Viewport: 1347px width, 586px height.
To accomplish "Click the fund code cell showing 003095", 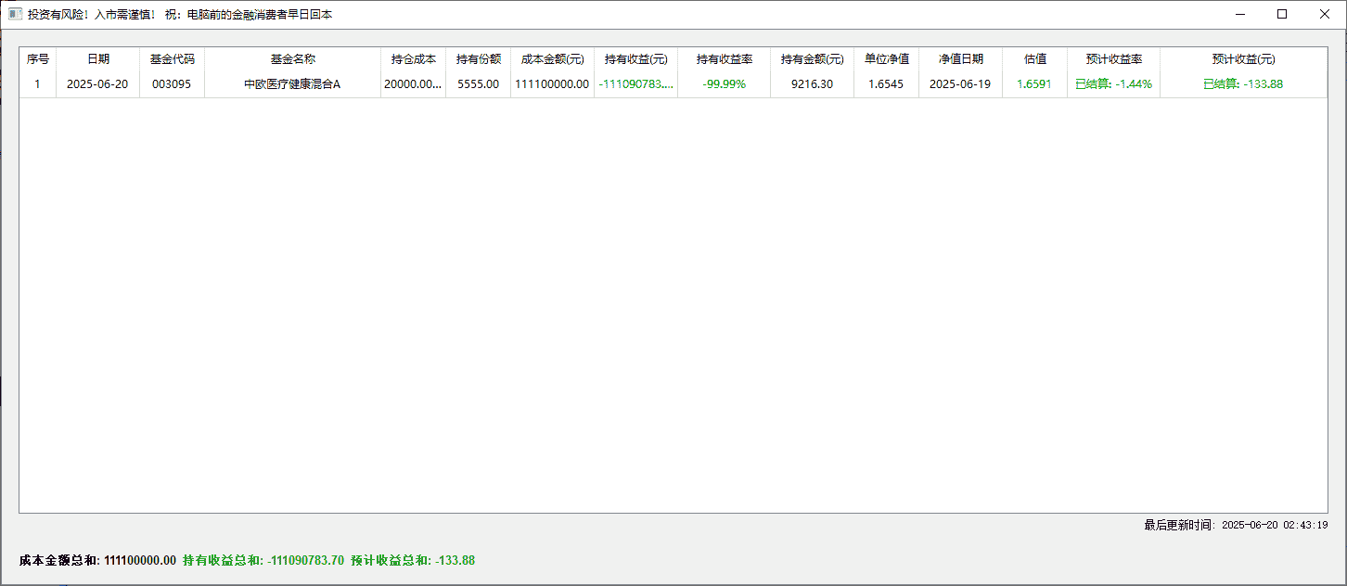I will pos(172,83).
